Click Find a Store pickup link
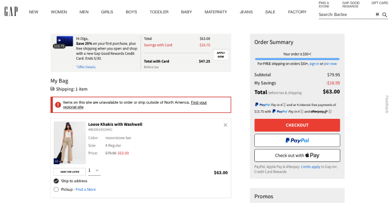The width and height of the screenshot is (390, 203). pos(85,189)
